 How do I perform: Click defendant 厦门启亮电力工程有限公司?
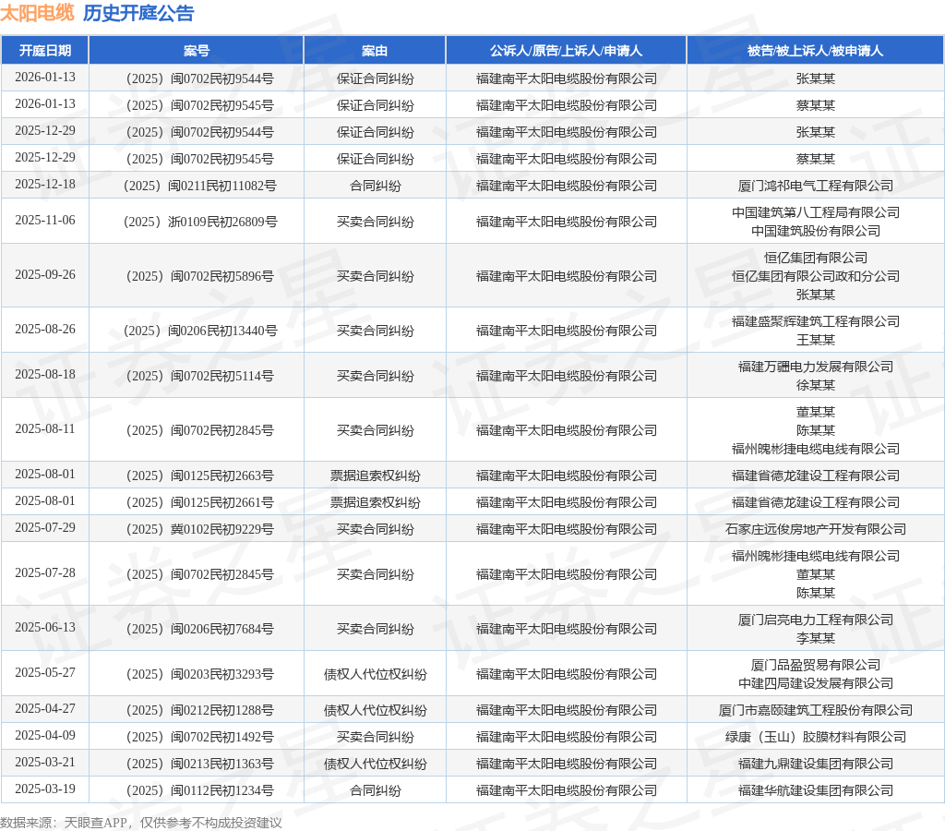[816, 620]
